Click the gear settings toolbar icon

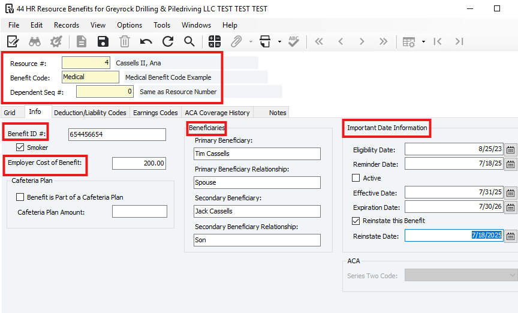[56, 41]
